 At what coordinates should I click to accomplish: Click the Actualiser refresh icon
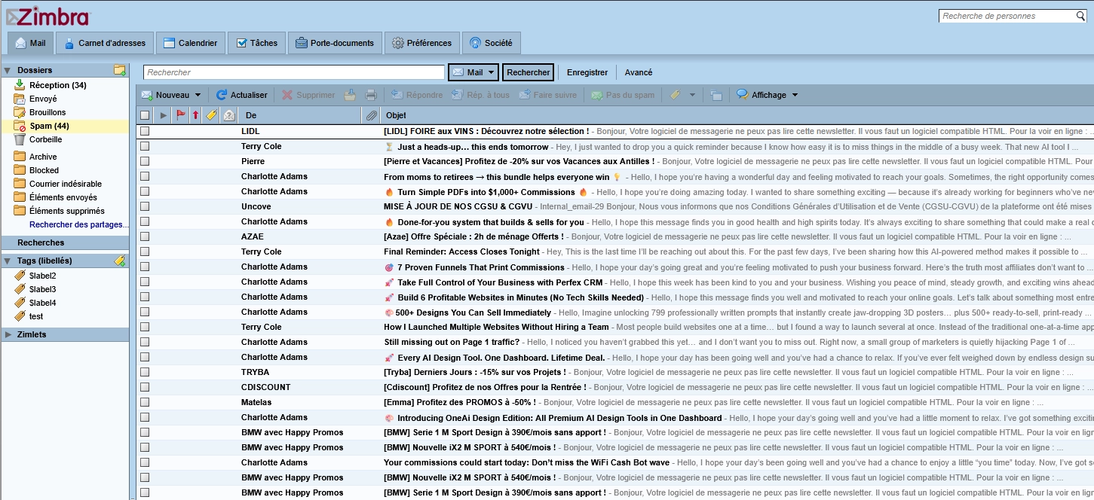click(x=222, y=95)
